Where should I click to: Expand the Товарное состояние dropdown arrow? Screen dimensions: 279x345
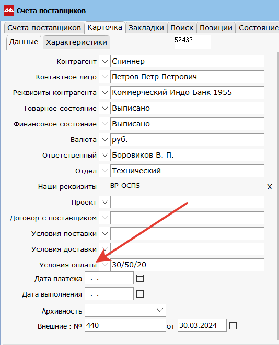pos(105,108)
